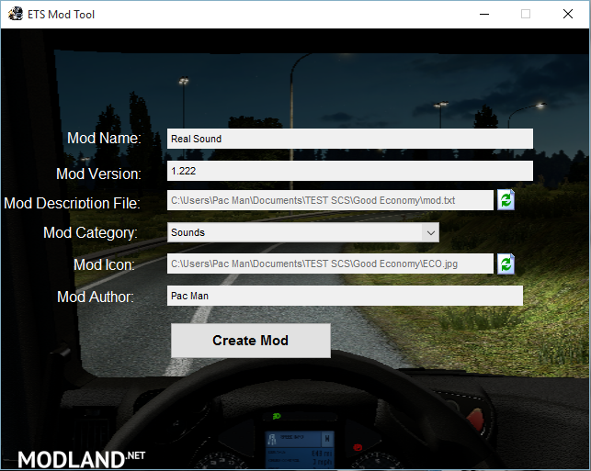Click the ETS Mod Tool app icon in title bar
Screen dimensions: 591x471
[x=16, y=14]
